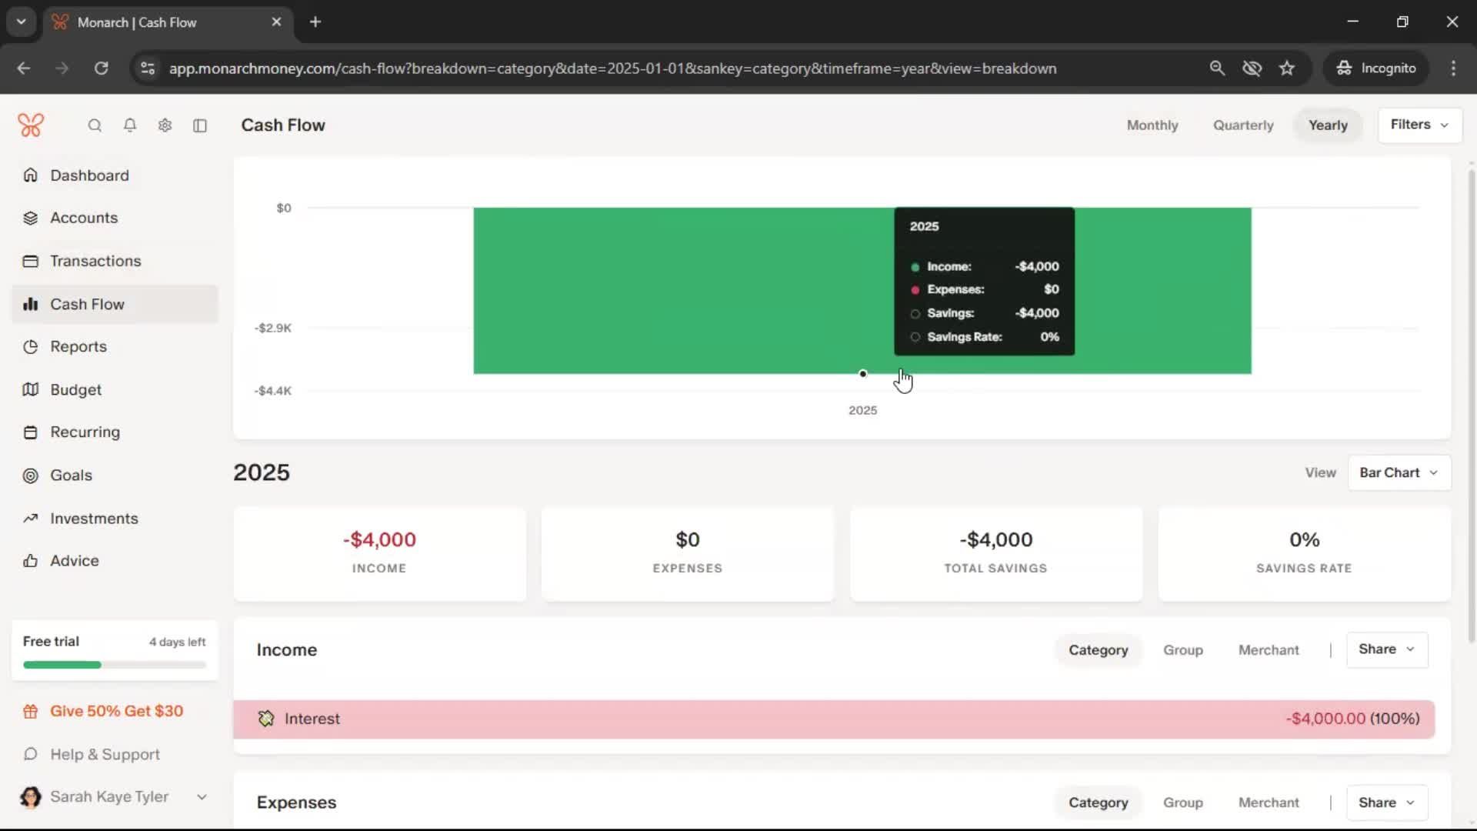Open notifications bell icon

click(130, 125)
